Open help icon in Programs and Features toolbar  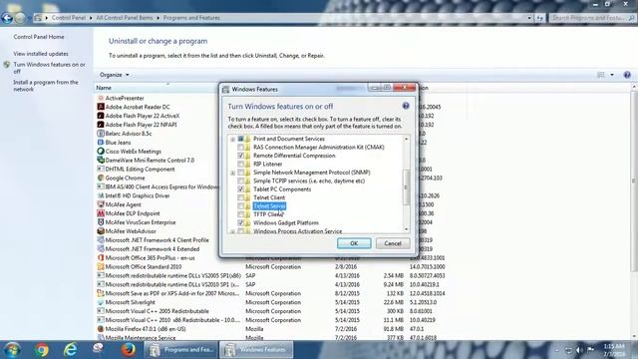click(x=627, y=75)
